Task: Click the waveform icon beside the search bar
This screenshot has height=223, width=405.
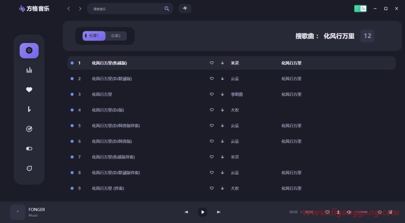Action: pos(185,9)
